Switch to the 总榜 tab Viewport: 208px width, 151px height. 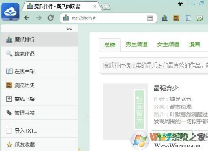coord(110,44)
